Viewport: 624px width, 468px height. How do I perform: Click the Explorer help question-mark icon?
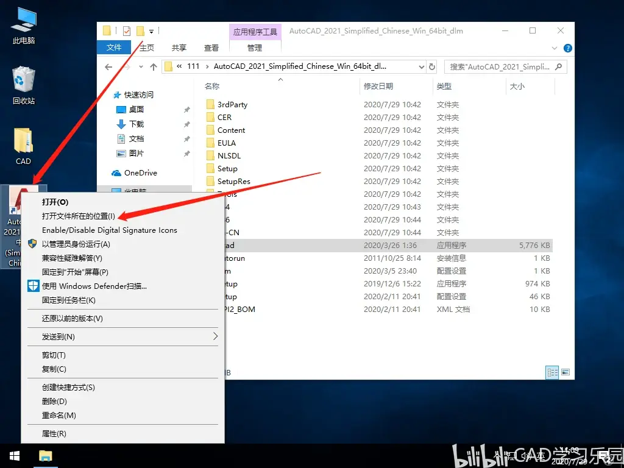tap(568, 48)
